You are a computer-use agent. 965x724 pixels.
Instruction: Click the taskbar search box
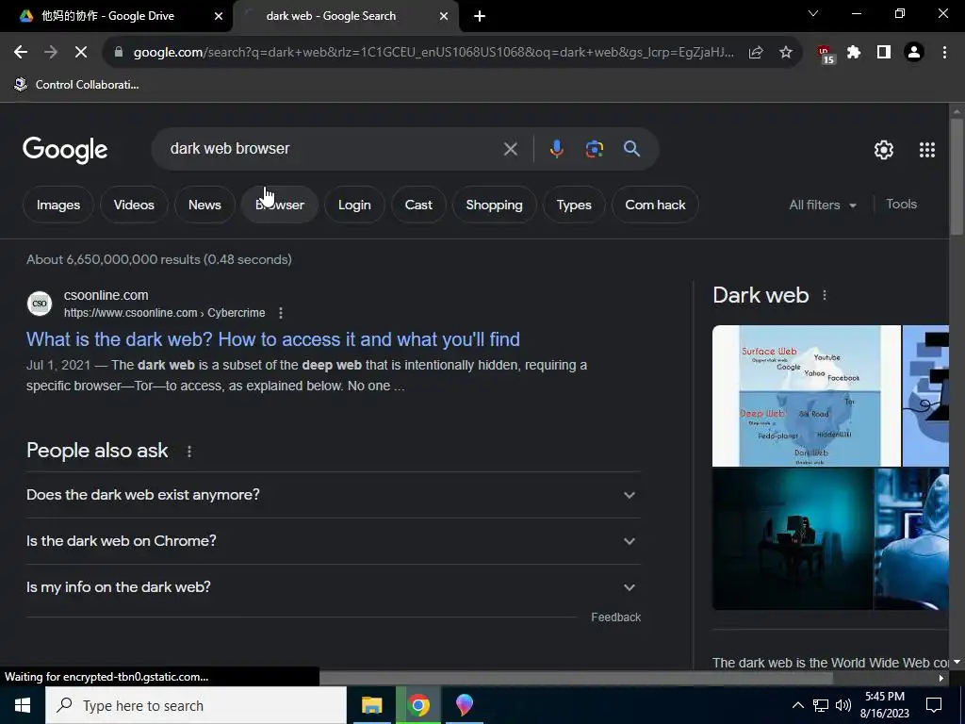(x=196, y=705)
